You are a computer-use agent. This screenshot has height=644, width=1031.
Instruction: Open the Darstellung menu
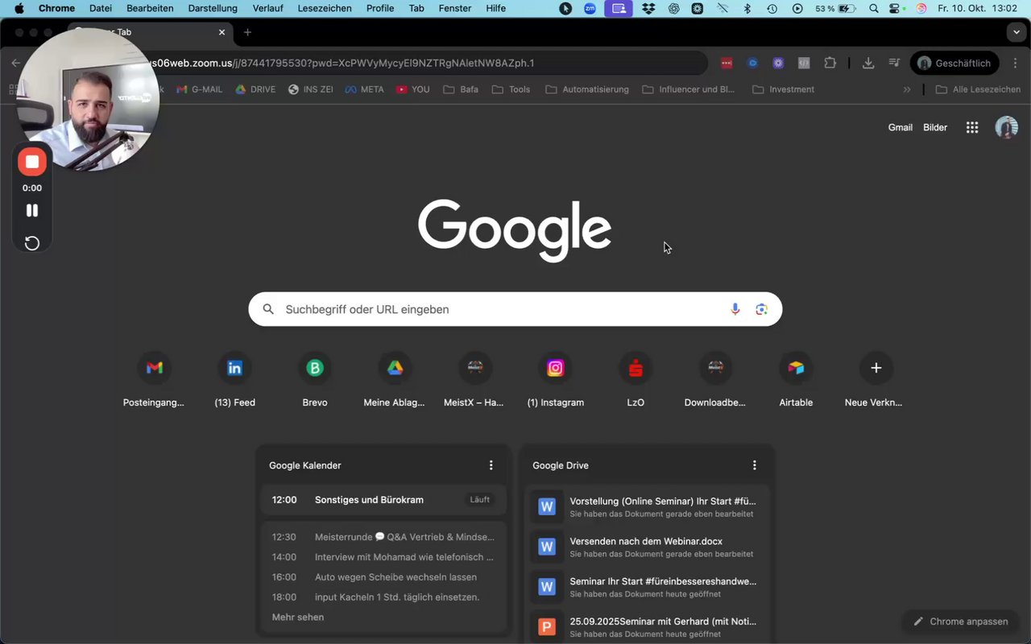pos(213,8)
